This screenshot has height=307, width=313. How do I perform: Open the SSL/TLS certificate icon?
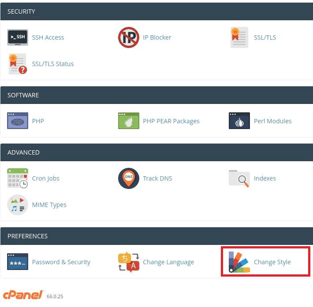click(239, 37)
